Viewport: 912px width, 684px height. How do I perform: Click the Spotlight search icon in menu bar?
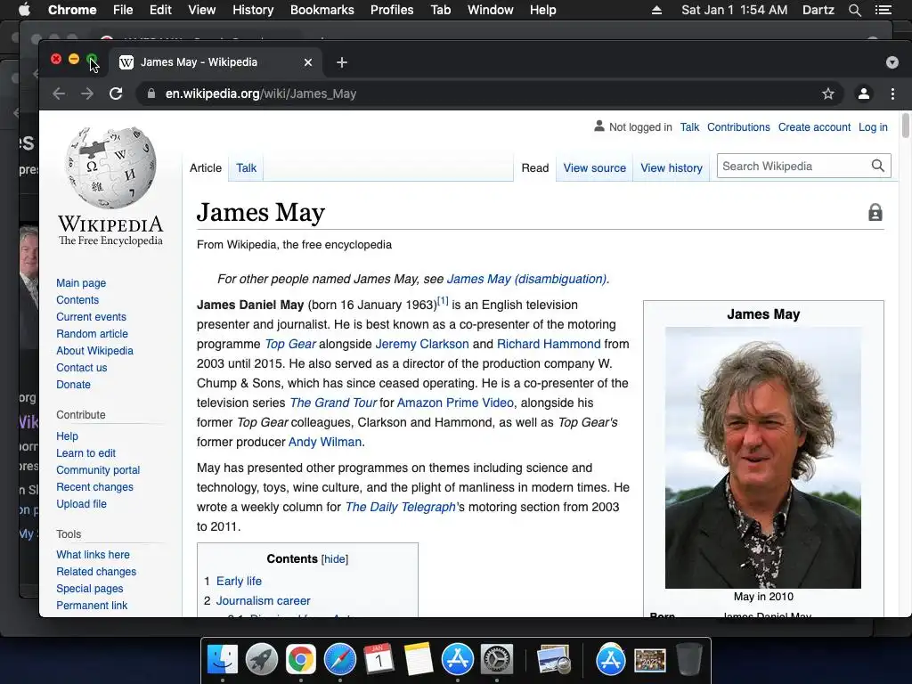point(854,10)
